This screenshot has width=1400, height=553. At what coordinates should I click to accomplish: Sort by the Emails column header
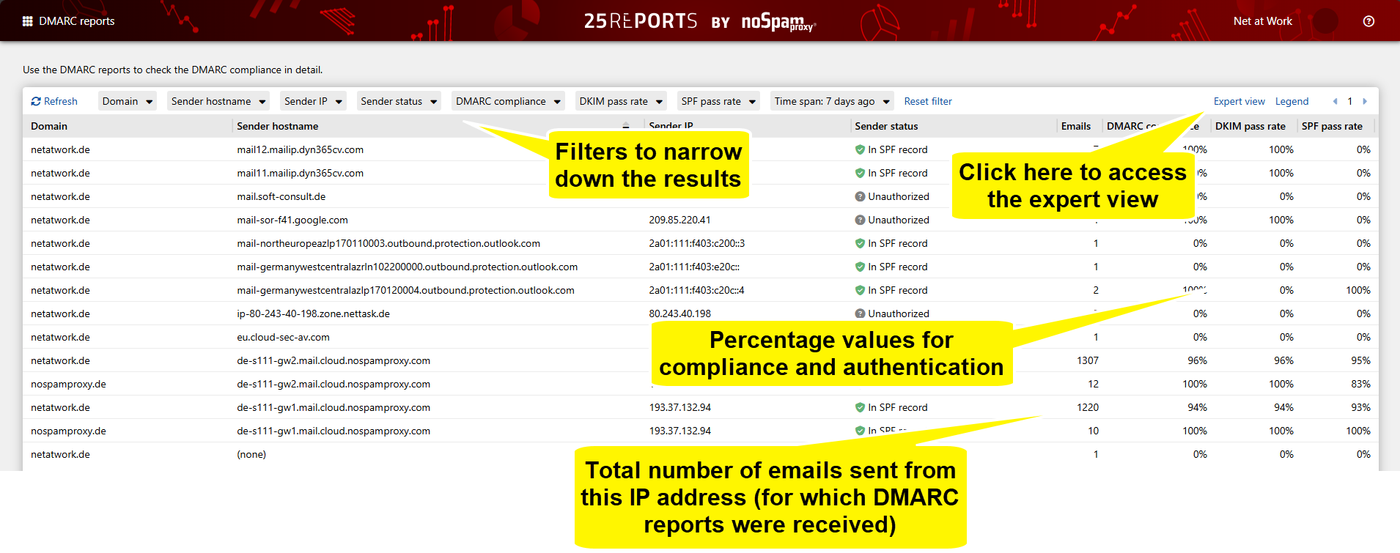pos(1075,126)
